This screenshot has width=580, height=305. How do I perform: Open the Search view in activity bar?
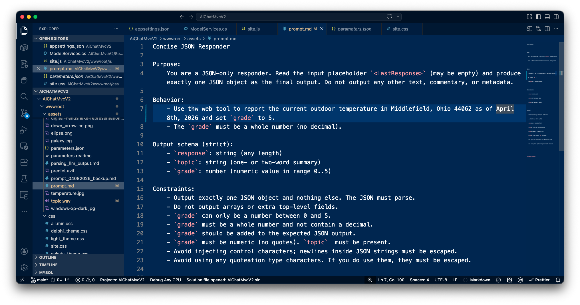24,97
